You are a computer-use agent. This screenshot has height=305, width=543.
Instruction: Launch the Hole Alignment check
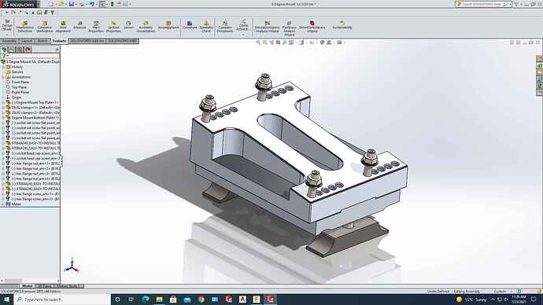(63, 26)
